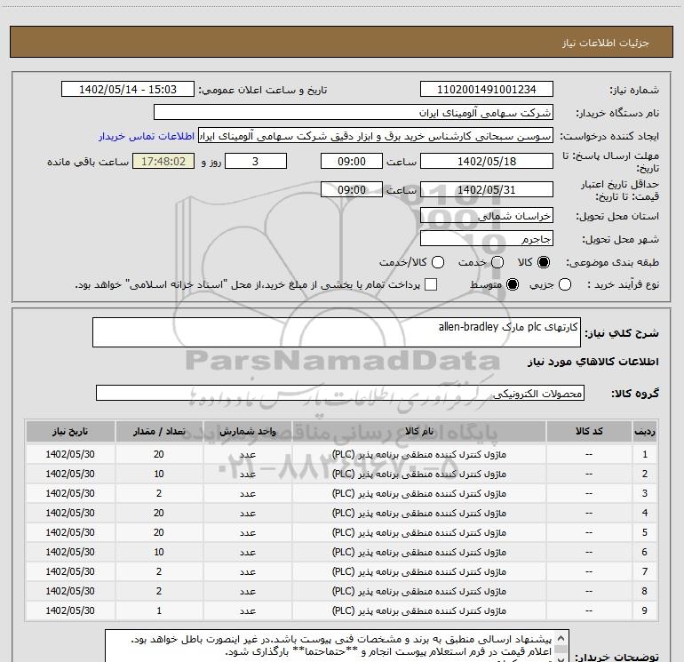Click the جزئیات اطلاعات نیاز header bar
Image resolution: width=684 pixels, height=662 pixels.
coord(341,43)
